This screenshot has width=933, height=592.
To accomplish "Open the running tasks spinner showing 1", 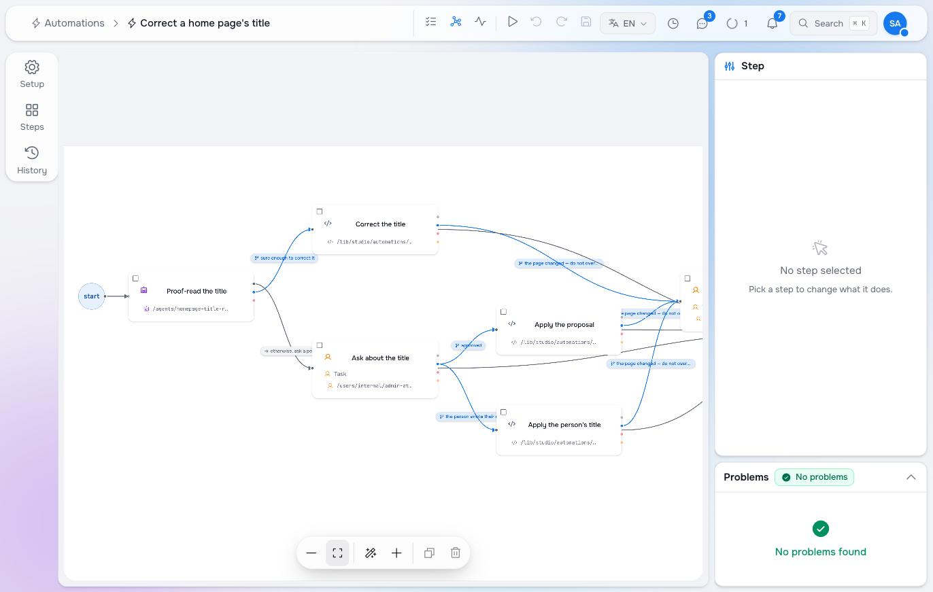I will (737, 23).
